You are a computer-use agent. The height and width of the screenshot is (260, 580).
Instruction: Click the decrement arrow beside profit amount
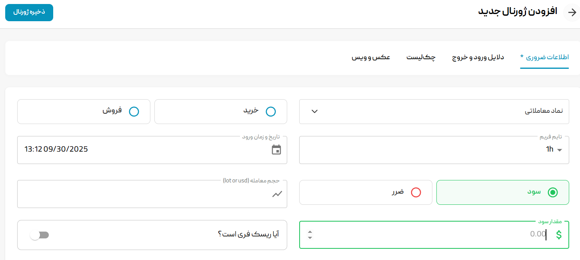(x=310, y=238)
